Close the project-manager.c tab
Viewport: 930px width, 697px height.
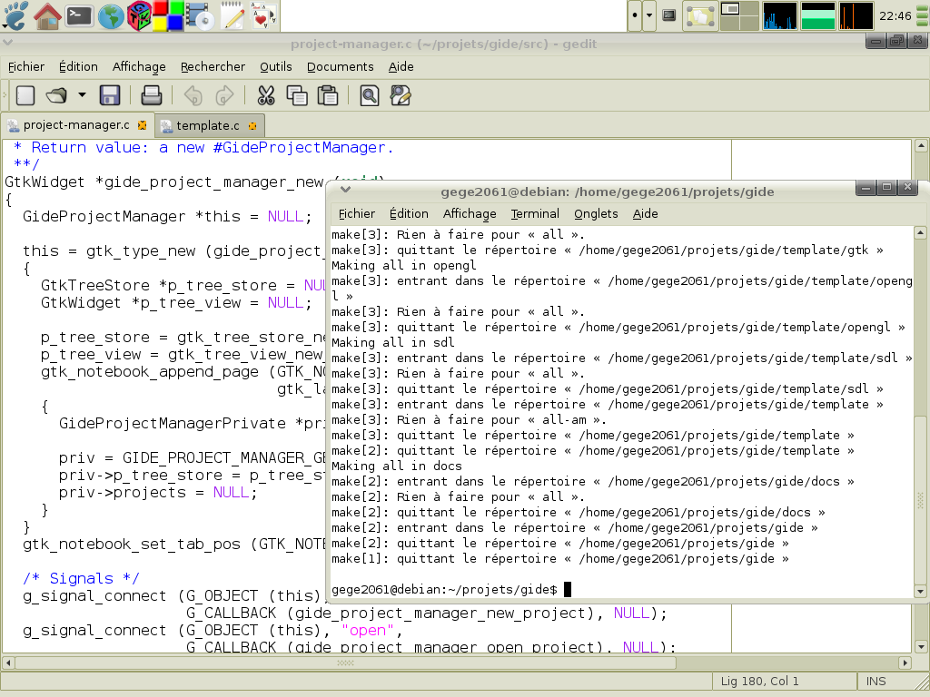click(x=142, y=125)
